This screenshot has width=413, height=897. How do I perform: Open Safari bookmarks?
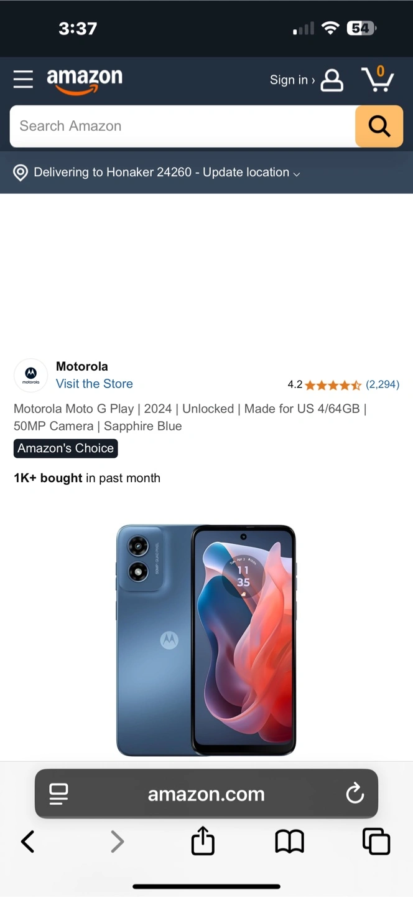(289, 842)
